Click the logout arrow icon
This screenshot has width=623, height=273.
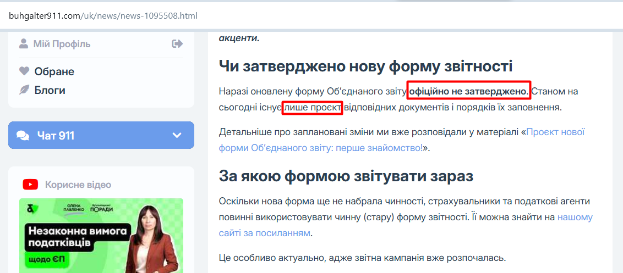pos(177,43)
